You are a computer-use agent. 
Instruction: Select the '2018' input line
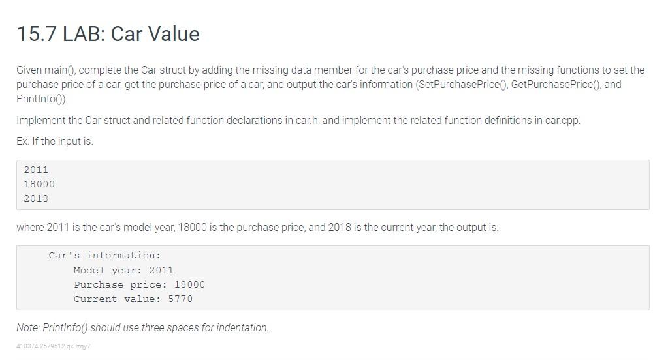tap(36, 198)
